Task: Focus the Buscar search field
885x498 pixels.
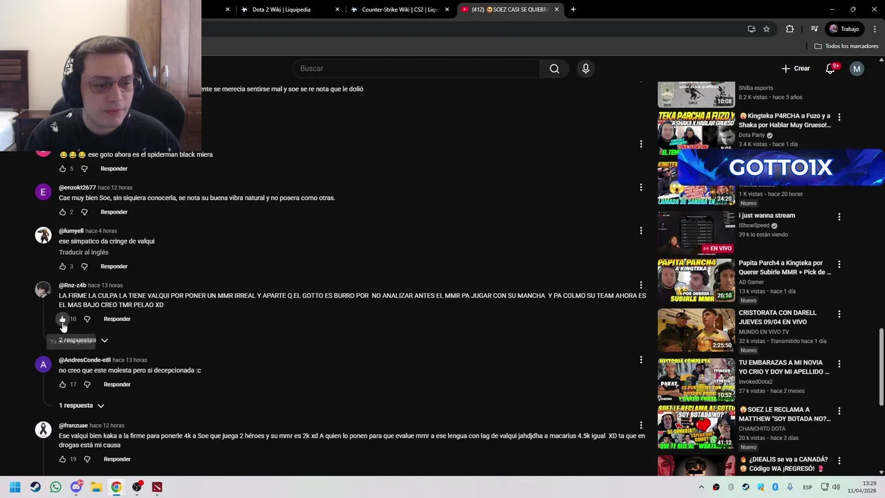Action: point(417,68)
